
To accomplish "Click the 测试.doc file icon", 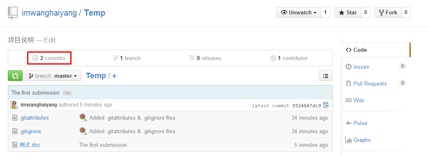I will point(15,145).
